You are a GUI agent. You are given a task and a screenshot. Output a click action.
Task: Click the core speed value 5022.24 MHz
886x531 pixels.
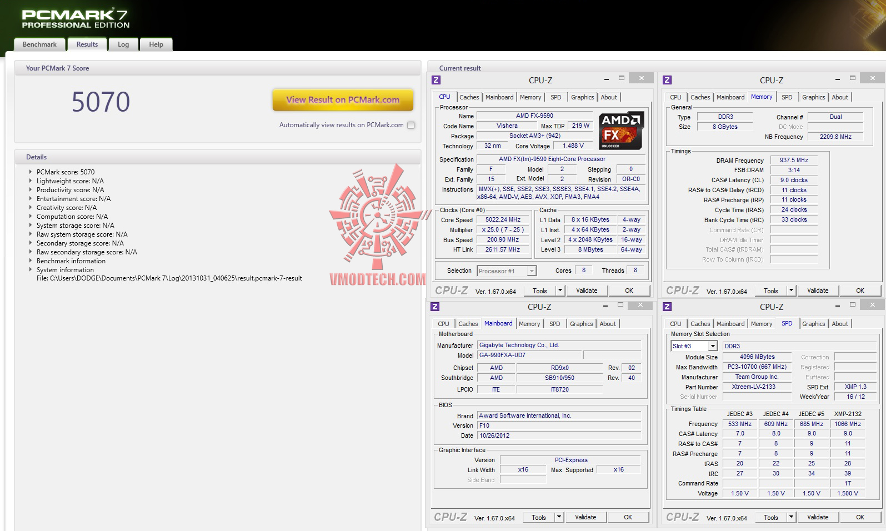pyautogui.click(x=503, y=220)
